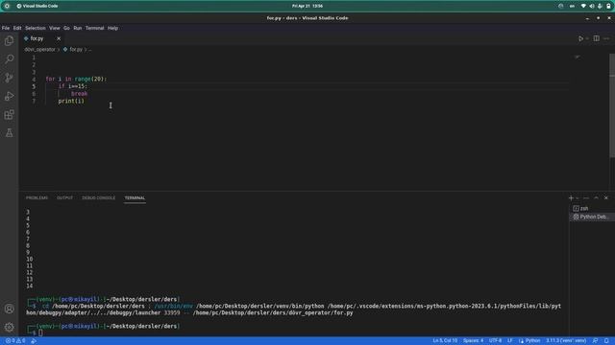Open the Accounts menu icon
The width and height of the screenshot is (615, 345).
[9, 309]
